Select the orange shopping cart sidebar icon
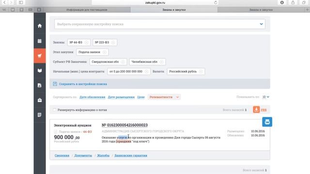Image resolution: width=310 pixels, height=174 pixels. [40, 56]
